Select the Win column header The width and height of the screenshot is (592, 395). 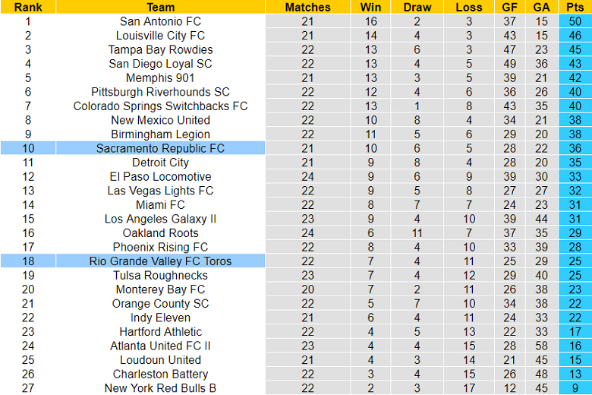point(370,7)
